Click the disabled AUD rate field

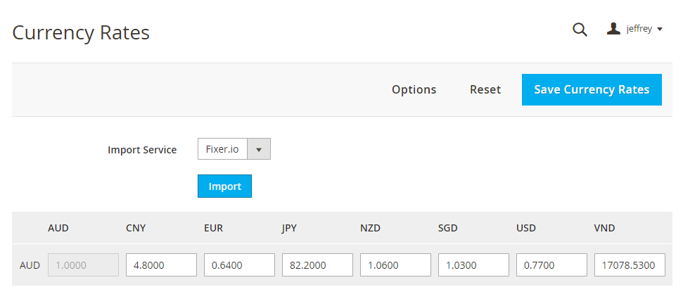pyautogui.click(x=83, y=265)
